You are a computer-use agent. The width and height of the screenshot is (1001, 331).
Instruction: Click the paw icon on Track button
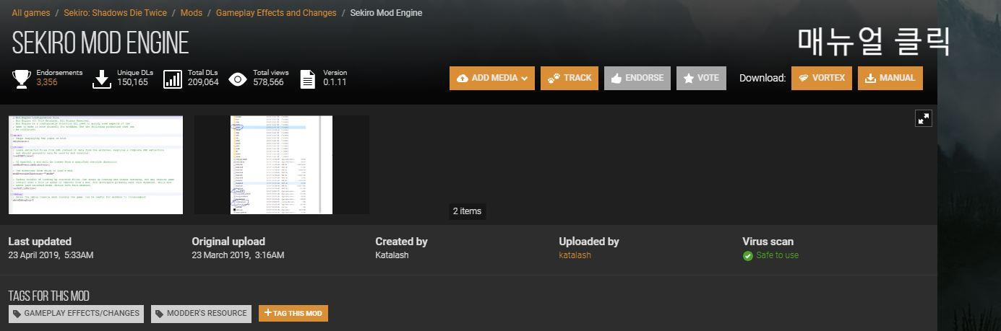(554, 79)
